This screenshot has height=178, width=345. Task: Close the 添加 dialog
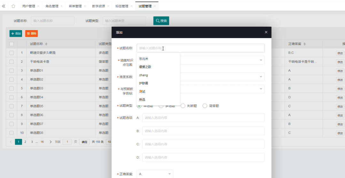266,32
